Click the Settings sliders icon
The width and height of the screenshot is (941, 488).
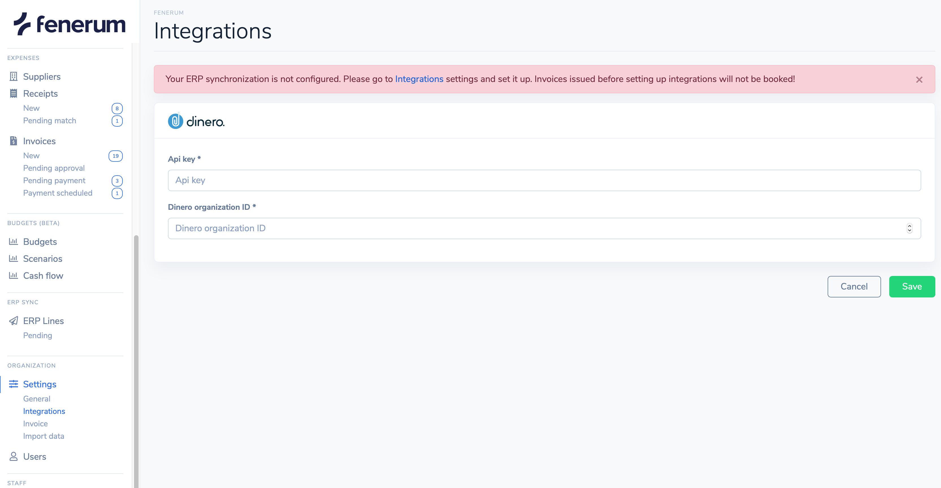14,384
